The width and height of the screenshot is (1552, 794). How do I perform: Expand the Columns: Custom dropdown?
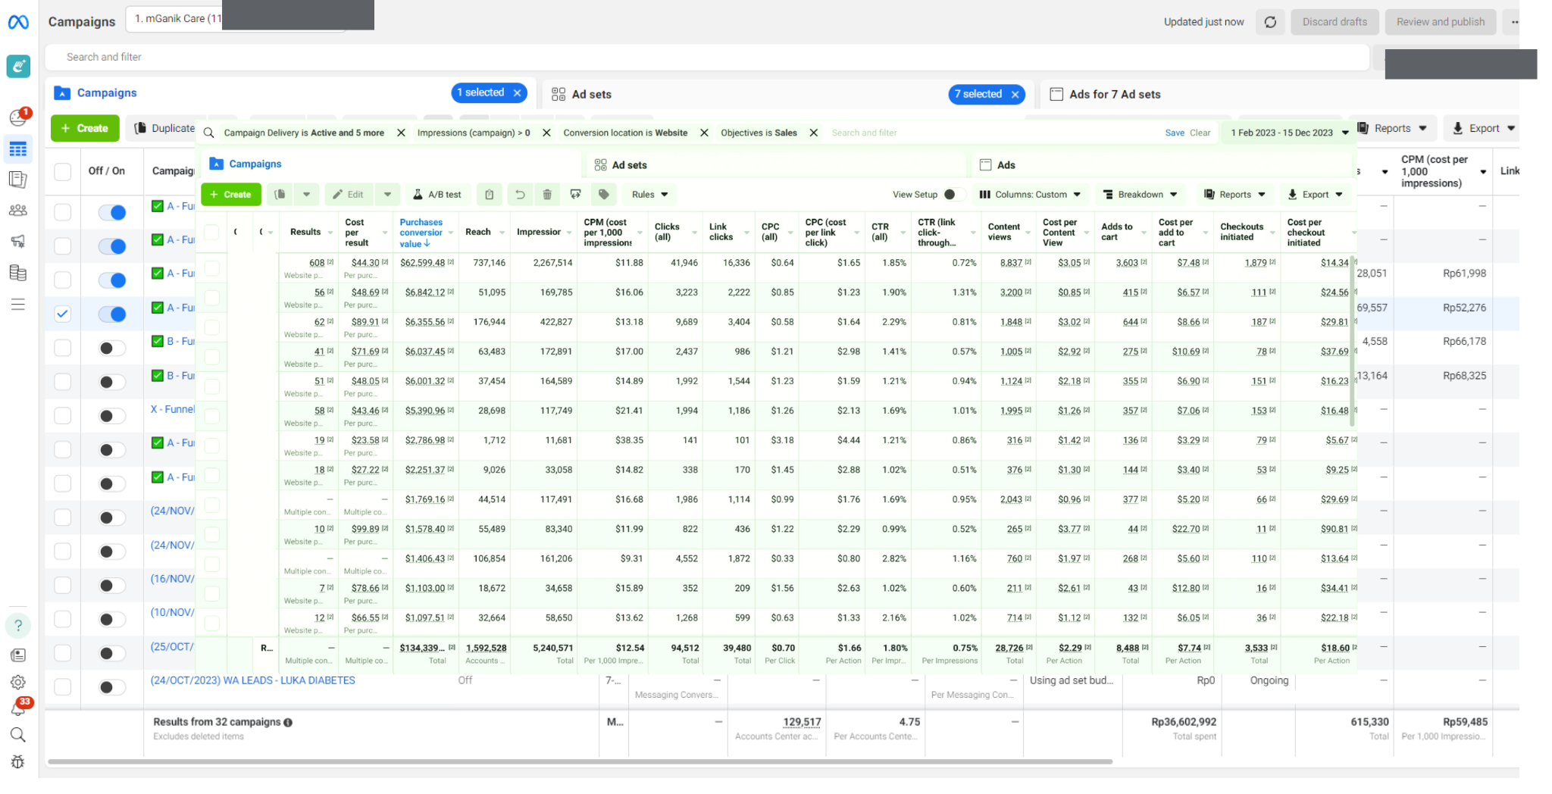pyautogui.click(x=1030, y=195)
